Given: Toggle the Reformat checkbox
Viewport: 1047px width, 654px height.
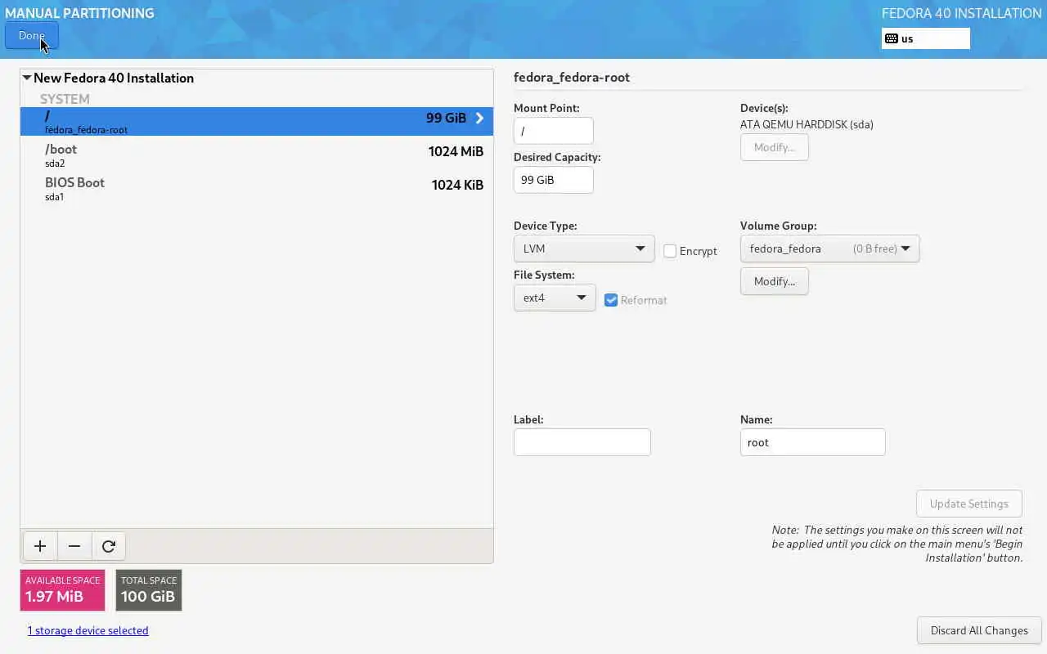Looking at the screenshot, I should click(611, 300).
